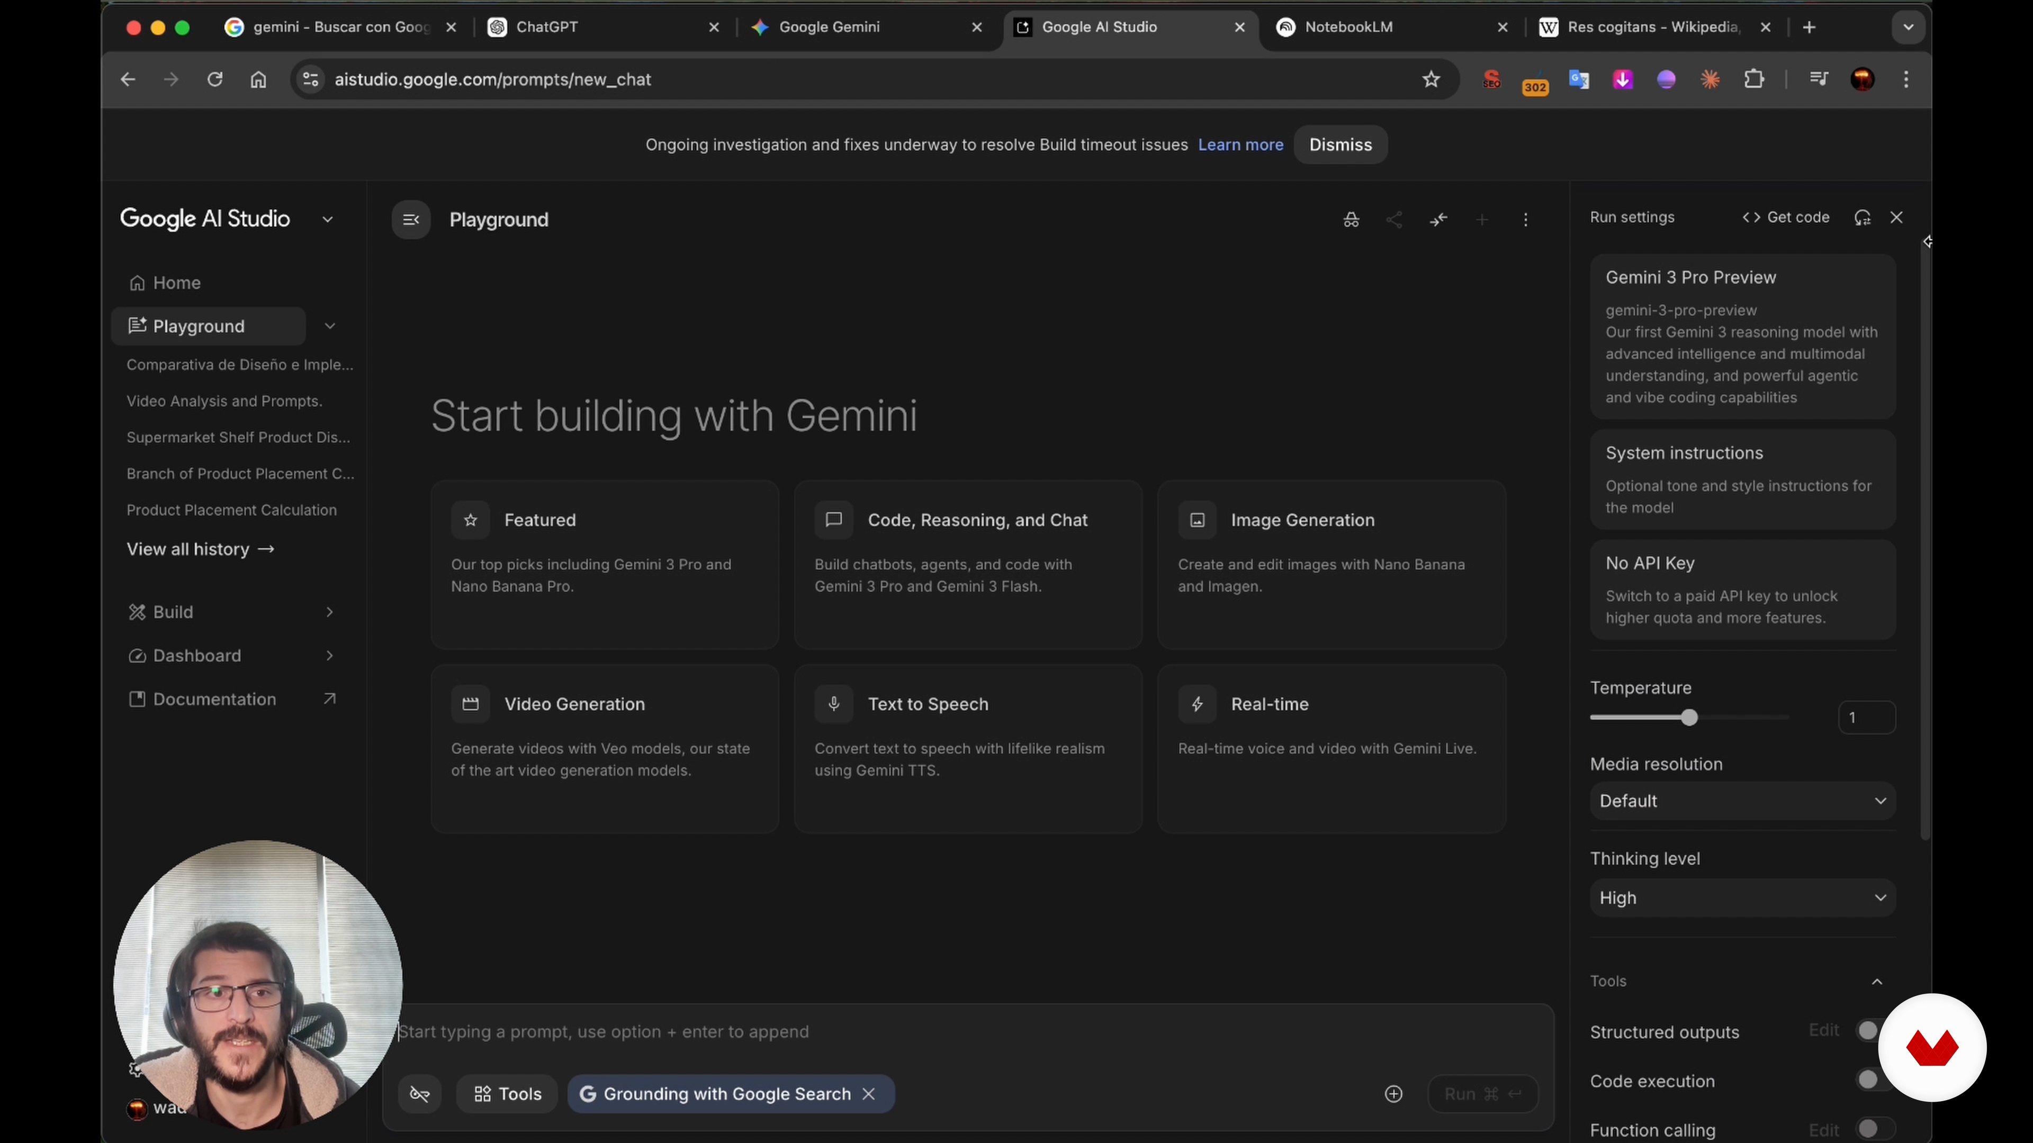Click the star icon on Featured card
Screen dimensions: 2033x1143
pyautogui.click(x=470, y=520)
